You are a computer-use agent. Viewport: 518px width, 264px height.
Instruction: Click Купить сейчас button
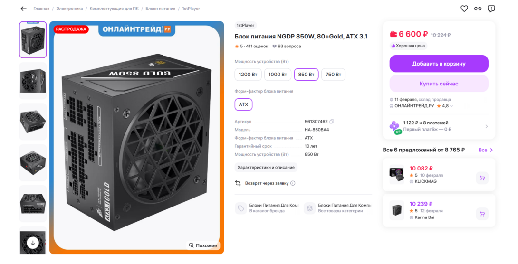(x=439, y=84)
